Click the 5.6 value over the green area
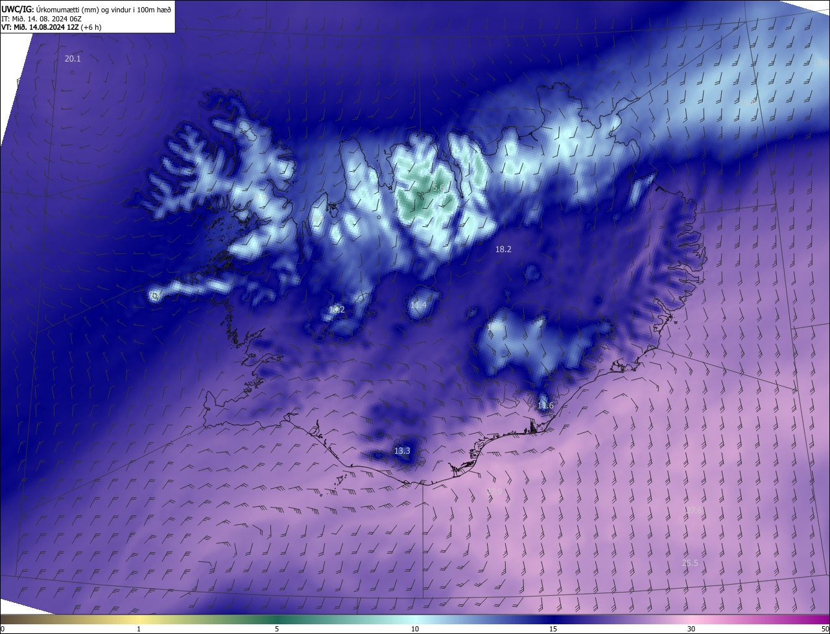 438,189
